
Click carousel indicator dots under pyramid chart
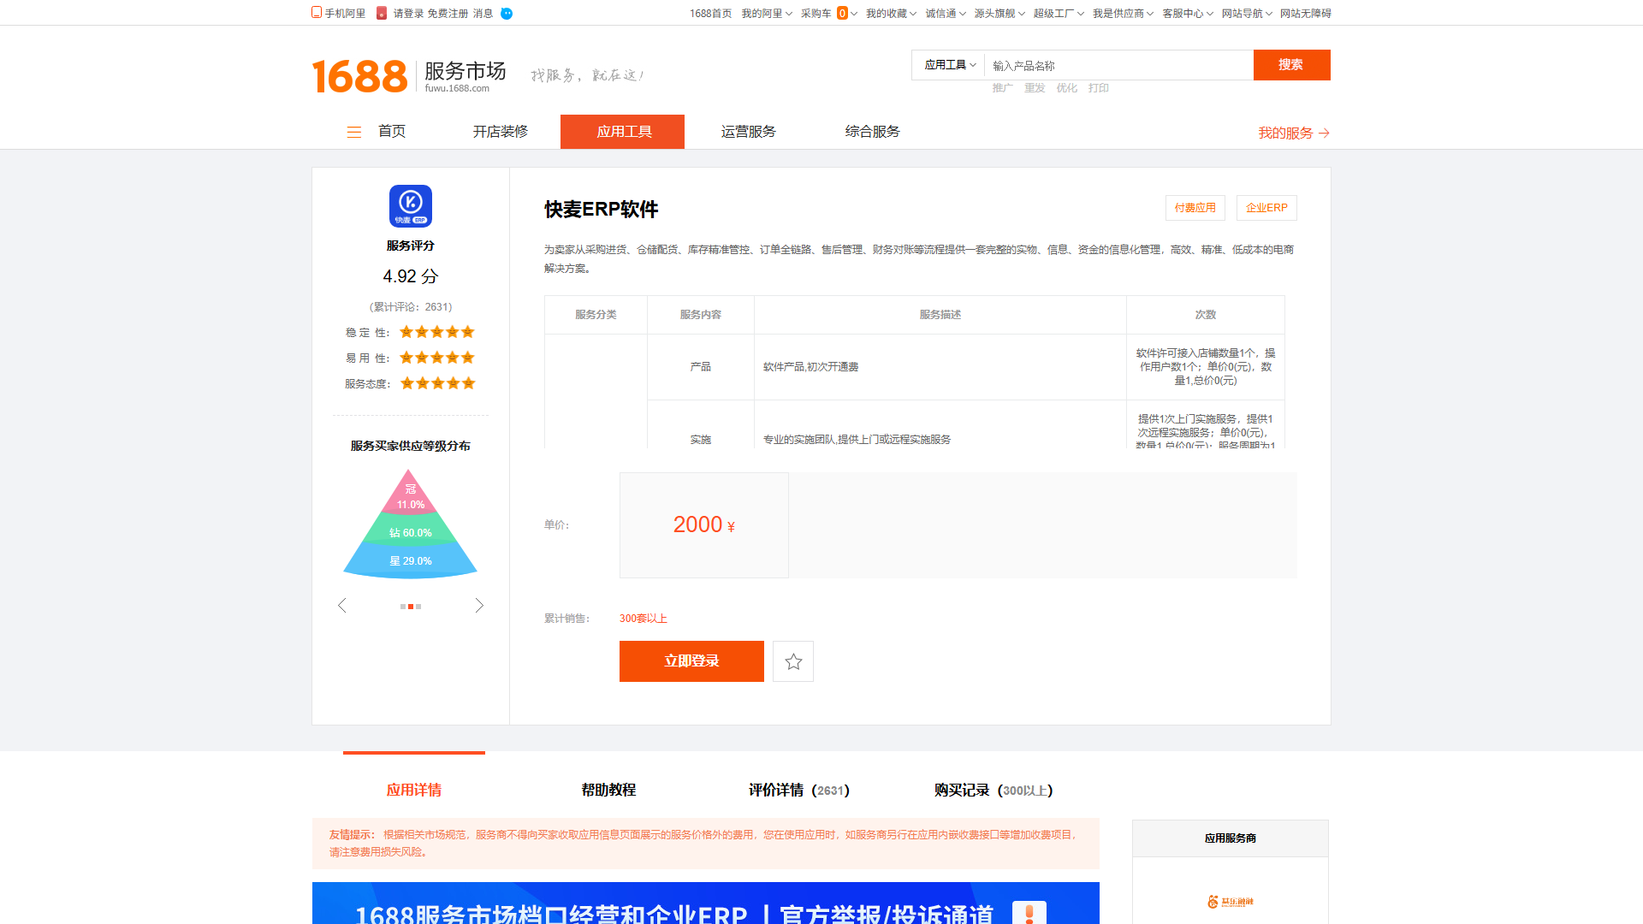tap(411, 607)
